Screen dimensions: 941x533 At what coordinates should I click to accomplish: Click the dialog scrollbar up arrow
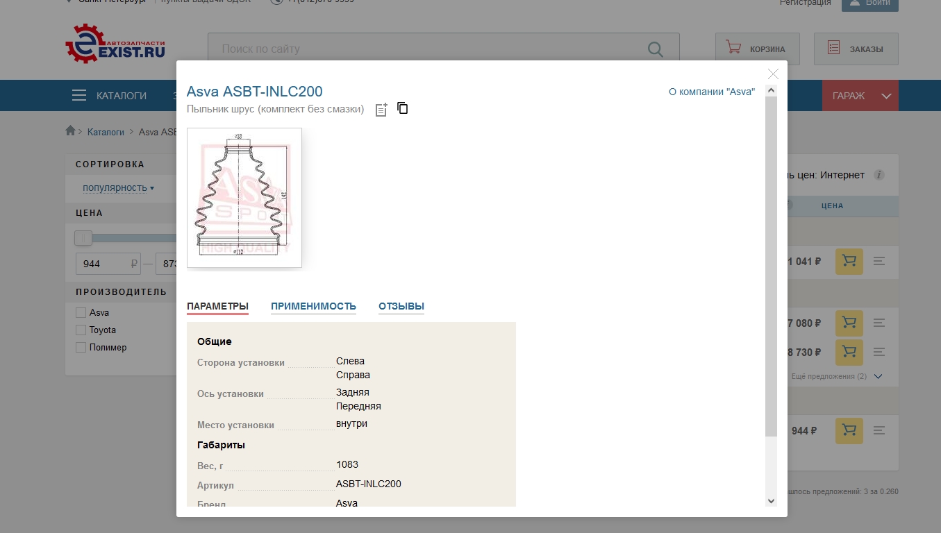click(771, 91)
